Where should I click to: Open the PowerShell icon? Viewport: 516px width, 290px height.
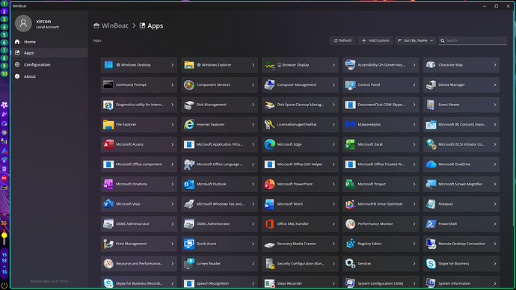click(431, 223)
